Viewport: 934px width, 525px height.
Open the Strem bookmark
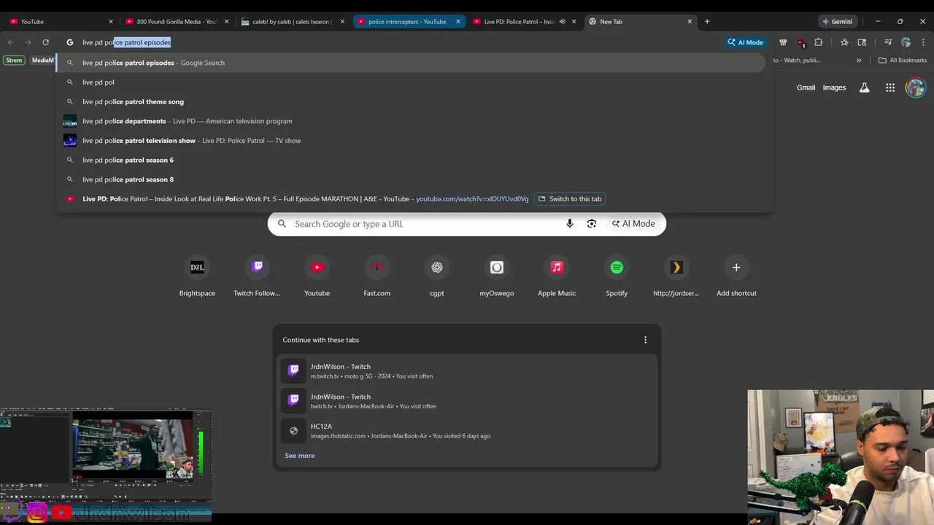[x=14, y=60]
